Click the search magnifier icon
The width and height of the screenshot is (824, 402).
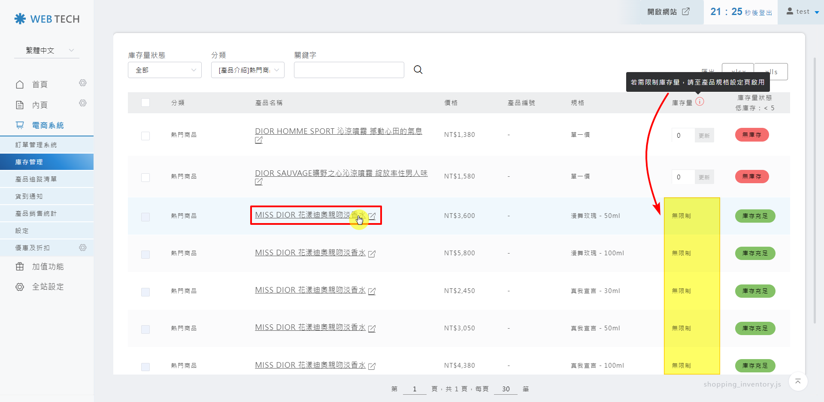[418, 70]
